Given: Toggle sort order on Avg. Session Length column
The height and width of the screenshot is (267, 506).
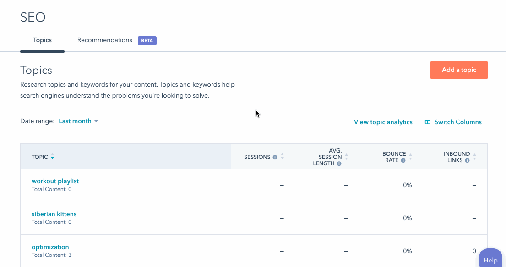Looking at the screenshot, I should coord(346,156).
